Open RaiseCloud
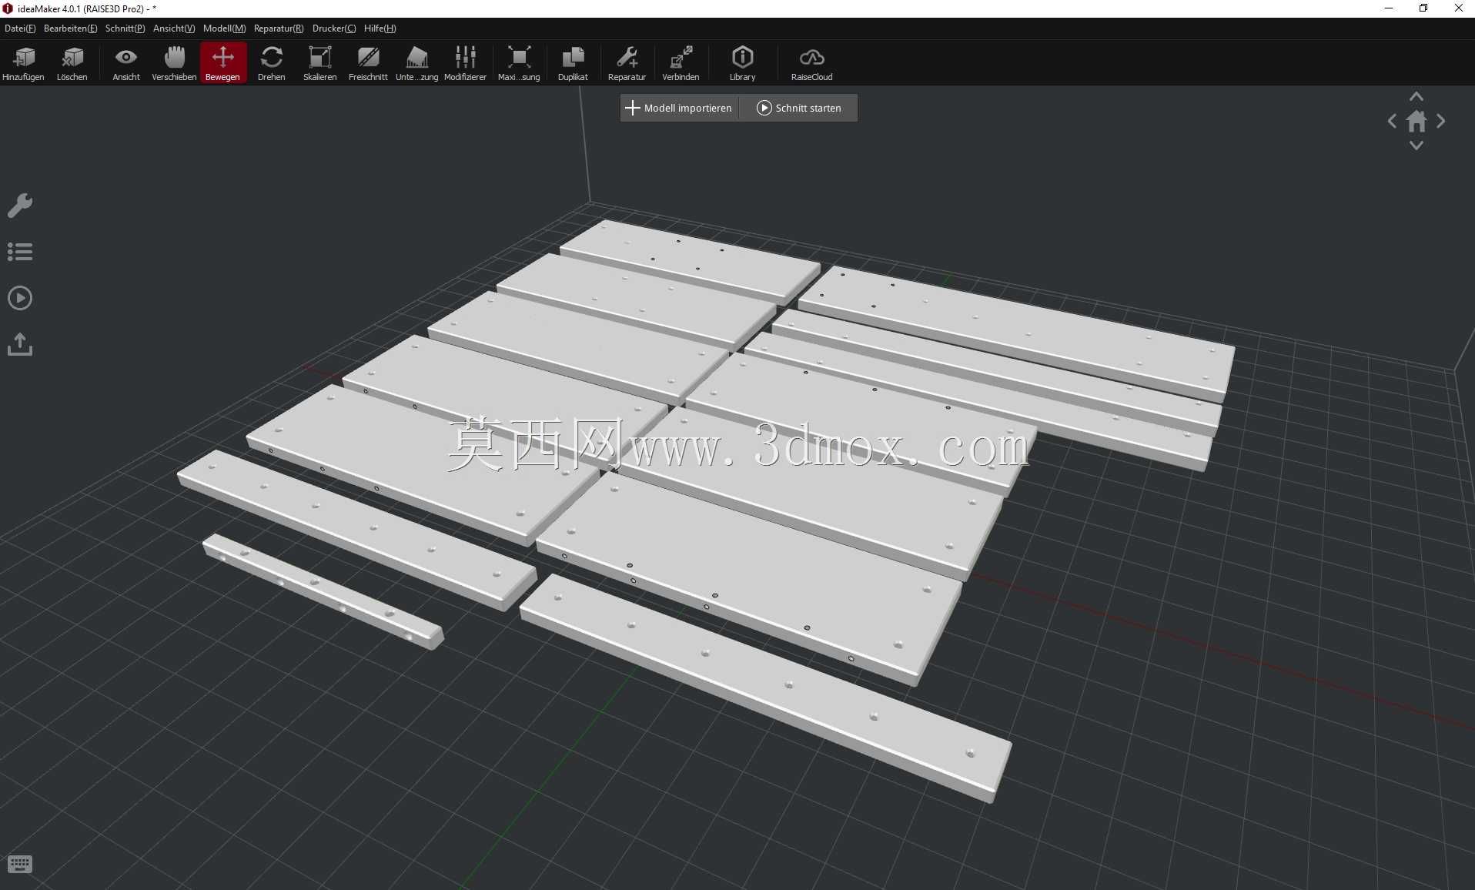The image size is (1475, 890). [812, 63]
